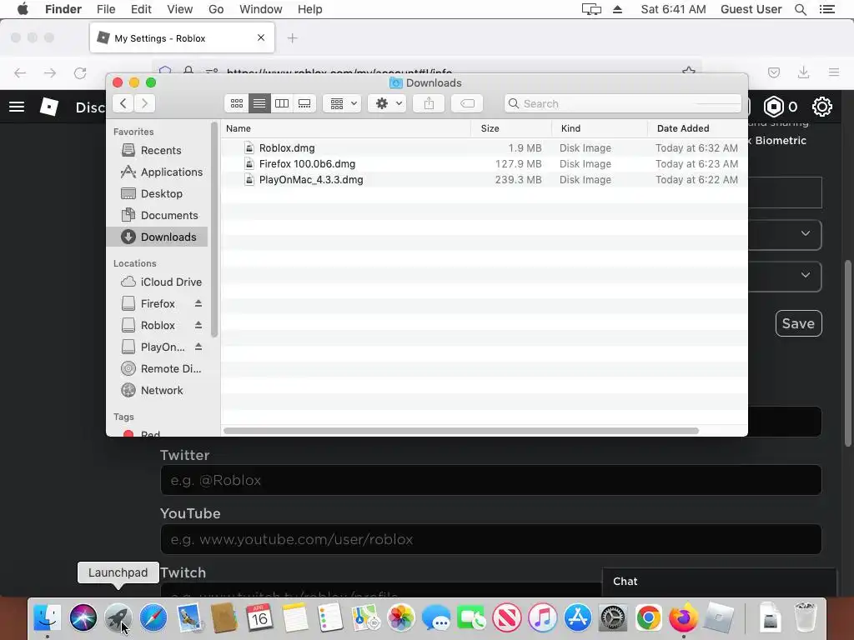
Task: Switch Finder to gallery view
Action: click(304, 103)
